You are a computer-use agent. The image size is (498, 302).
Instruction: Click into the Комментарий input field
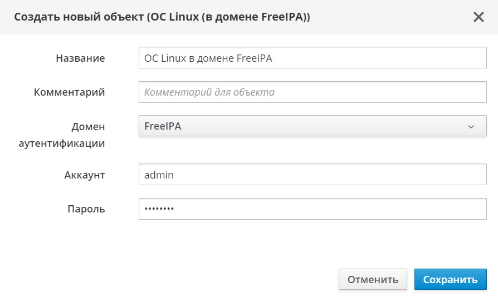[x=312, y=92]
